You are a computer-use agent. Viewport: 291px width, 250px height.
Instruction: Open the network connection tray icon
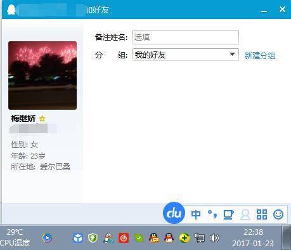200,238
